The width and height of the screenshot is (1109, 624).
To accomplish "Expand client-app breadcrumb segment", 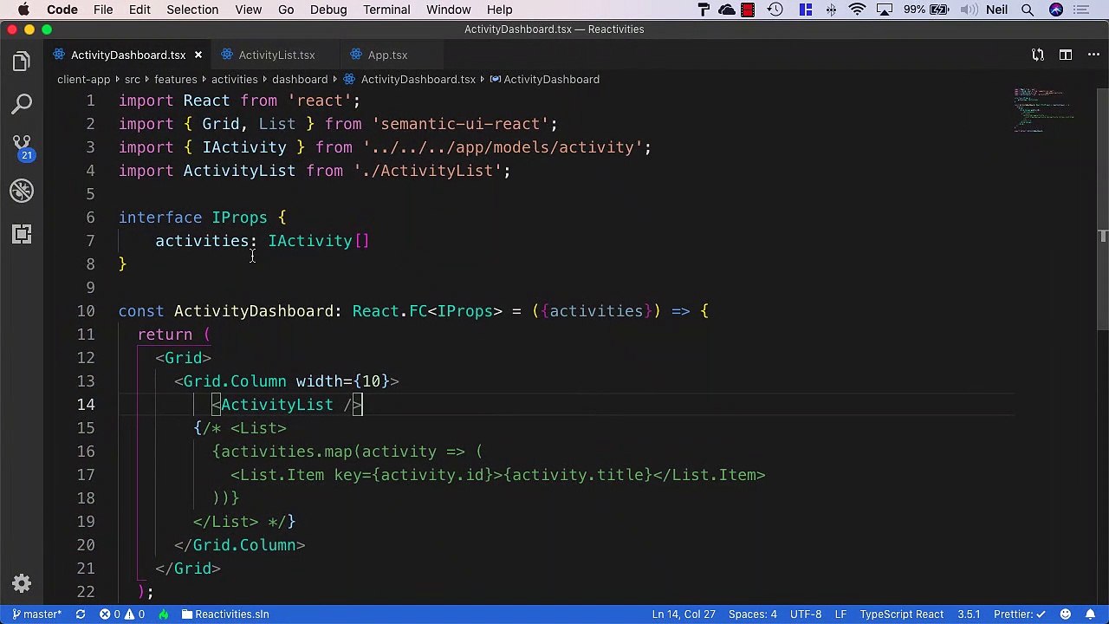I will coord(84,79).
